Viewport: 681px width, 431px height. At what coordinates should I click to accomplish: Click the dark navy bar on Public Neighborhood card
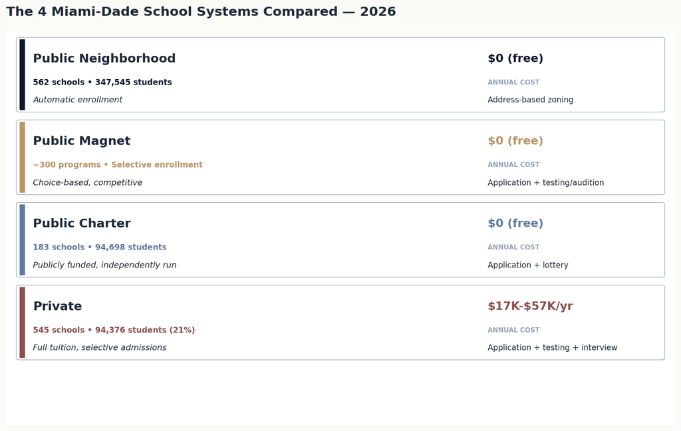(x=22, y=74)
